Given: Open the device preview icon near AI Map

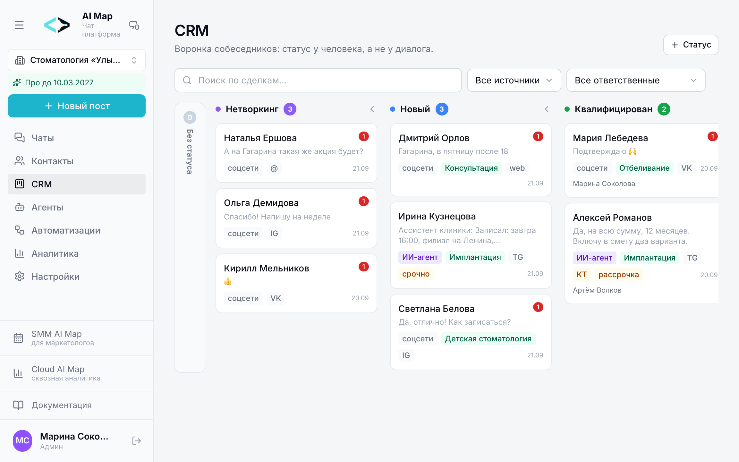Looking at the screenshot, I should (134, 25).
